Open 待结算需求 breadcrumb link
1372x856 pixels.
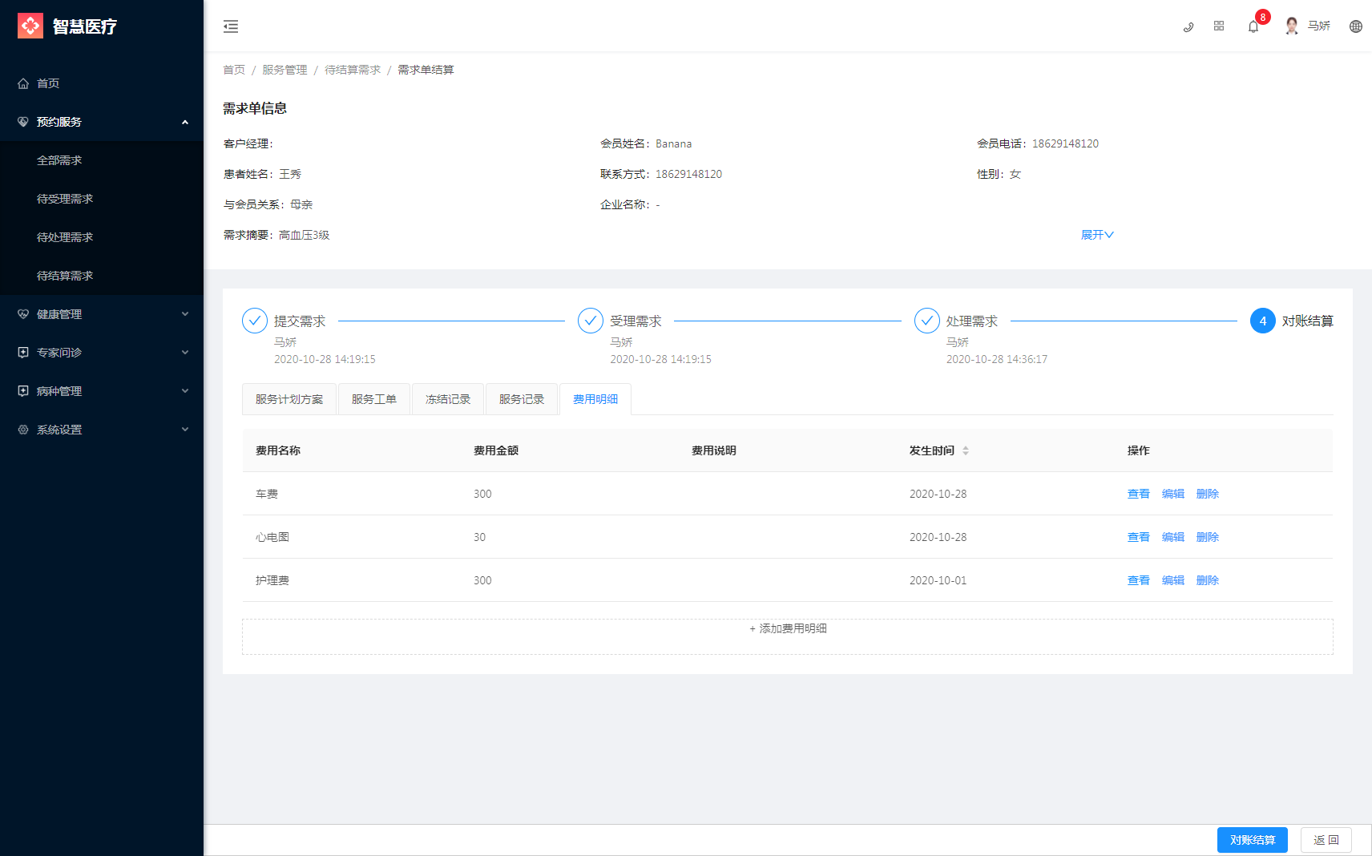click(353, 70)
